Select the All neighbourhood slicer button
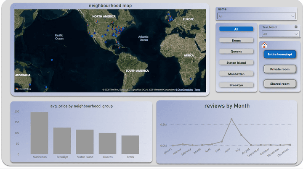Viewport: 303px width, 169px height. coord(236,29)
